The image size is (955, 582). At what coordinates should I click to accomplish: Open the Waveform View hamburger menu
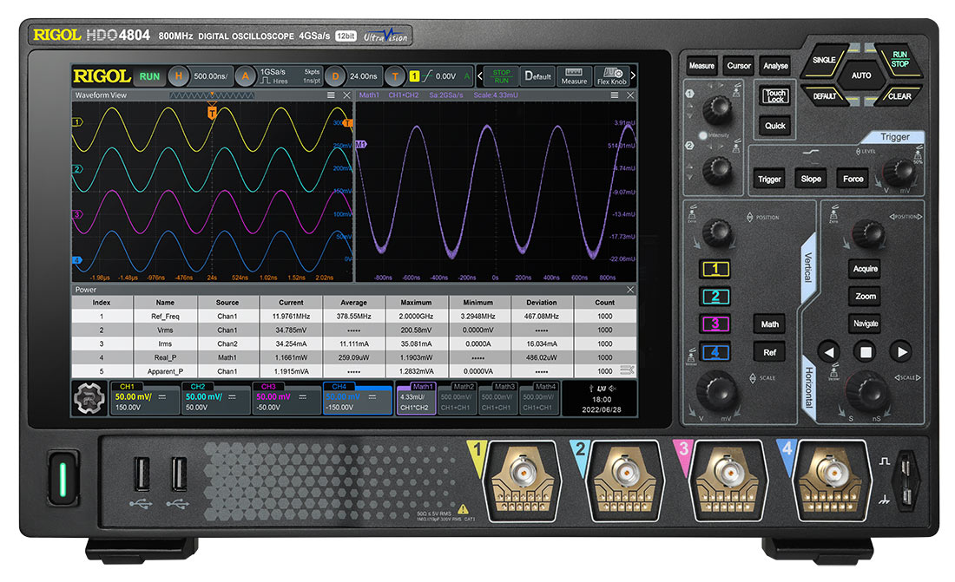(x=331, y=95)
